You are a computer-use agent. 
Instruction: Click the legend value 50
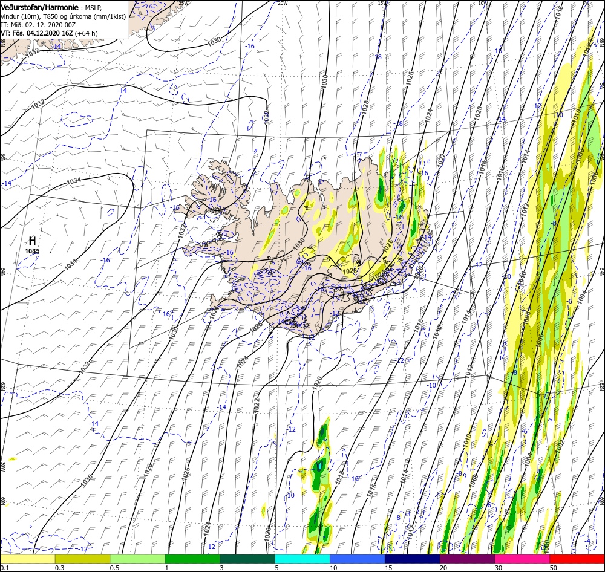[x=554, y=567]
